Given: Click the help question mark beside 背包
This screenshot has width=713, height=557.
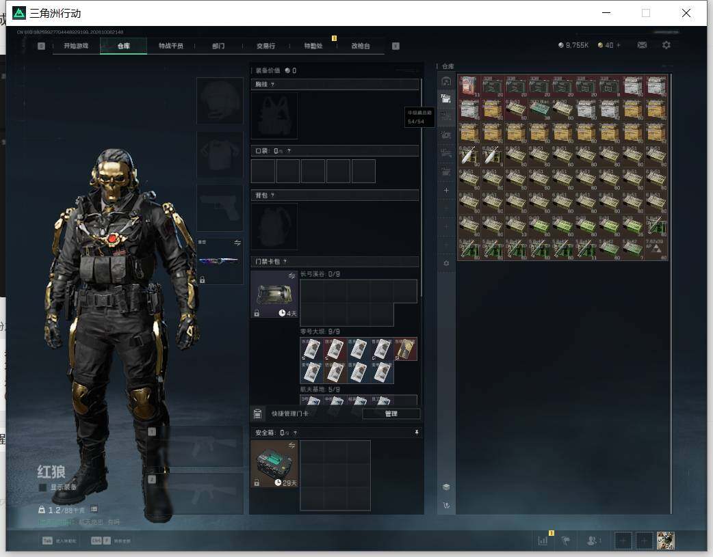Looking at the screenshot, I should [272, 195].
